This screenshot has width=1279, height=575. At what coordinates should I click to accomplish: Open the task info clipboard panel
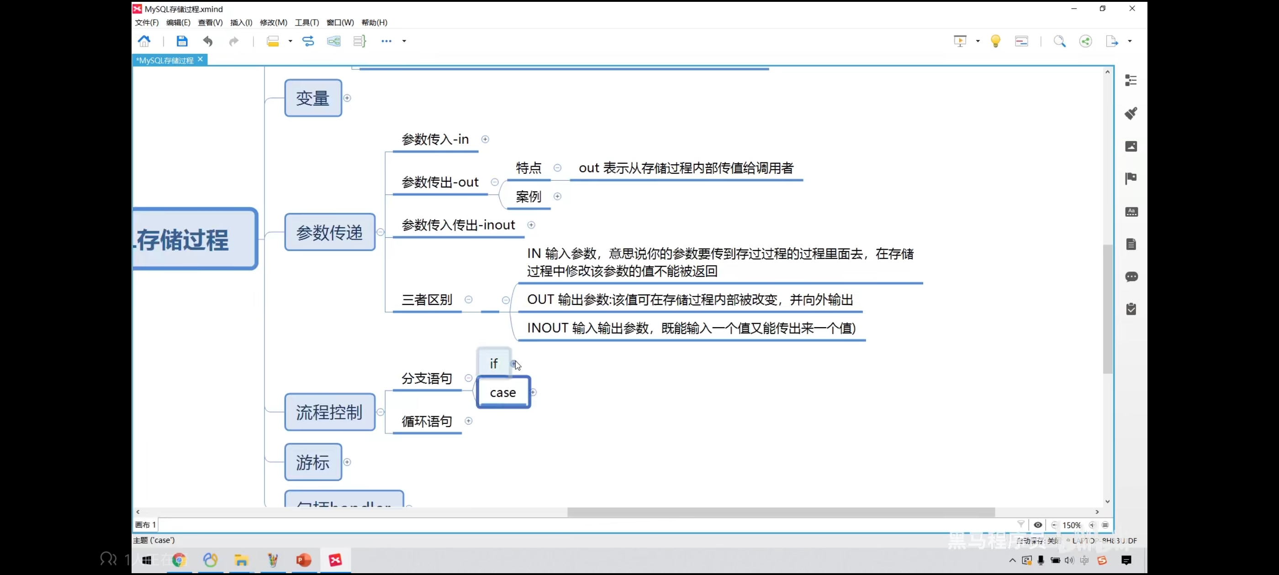[1131, 309]
